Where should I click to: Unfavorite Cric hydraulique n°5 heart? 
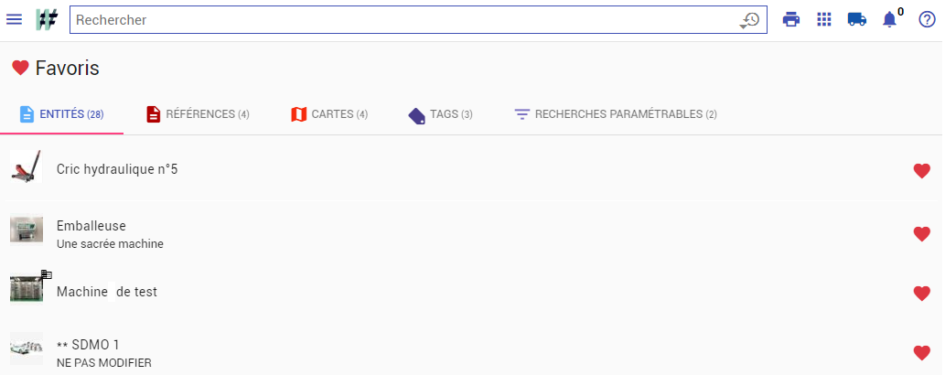tap(921, 171)
